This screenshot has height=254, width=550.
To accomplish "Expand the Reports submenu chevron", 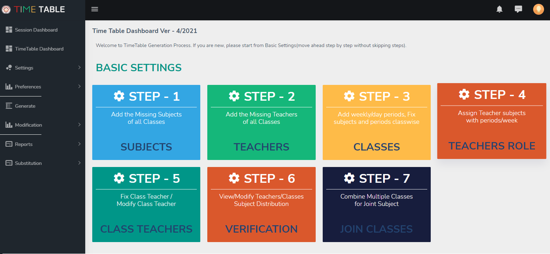I will [x=80, y=144].
